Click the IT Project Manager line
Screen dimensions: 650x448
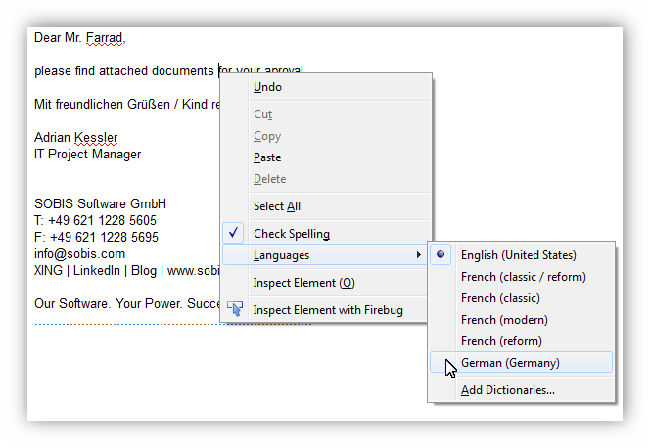click(87, 154)
